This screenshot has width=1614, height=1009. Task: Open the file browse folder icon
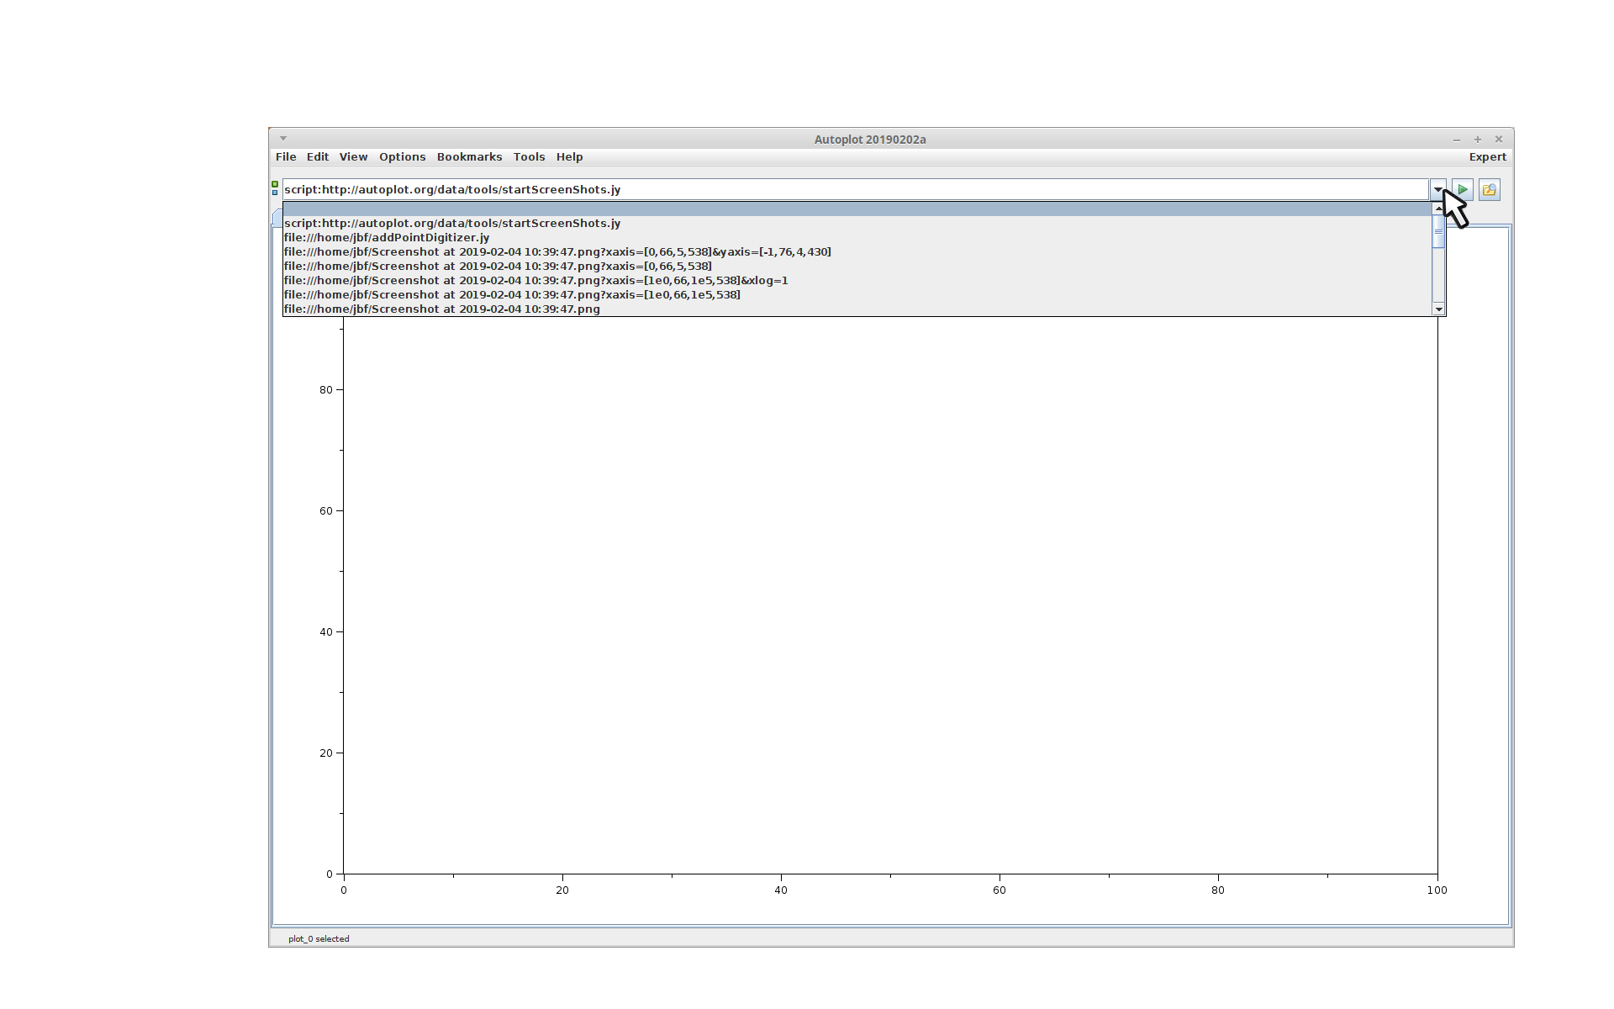click(1490, 190)
